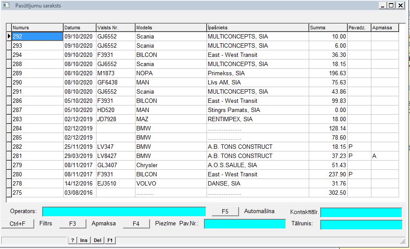Click Apmaksa value A in row 281
This screenshot has height=249, width=410.
pyautogui.click(x=385, y=156)
